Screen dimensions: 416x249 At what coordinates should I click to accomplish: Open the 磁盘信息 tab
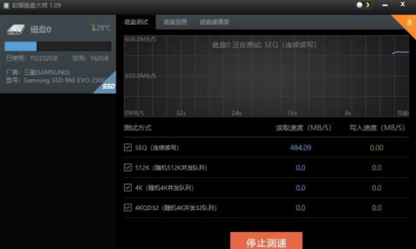tap(175, 22)
